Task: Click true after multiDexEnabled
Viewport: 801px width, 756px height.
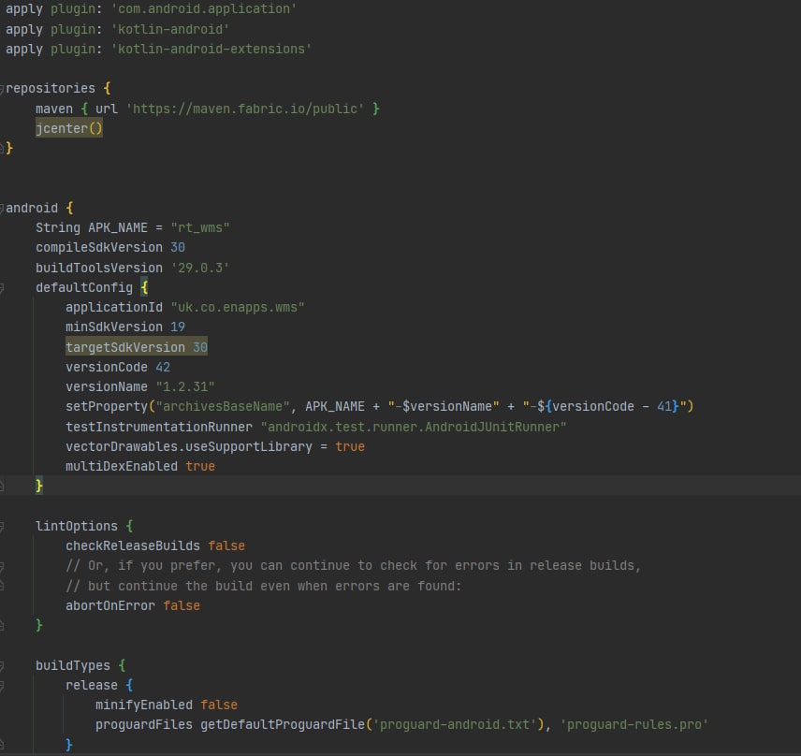Action: pyautogui.click(x=200, y=466)
